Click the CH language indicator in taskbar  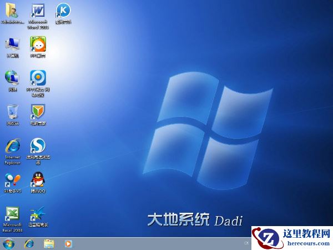tap(246, 243)
